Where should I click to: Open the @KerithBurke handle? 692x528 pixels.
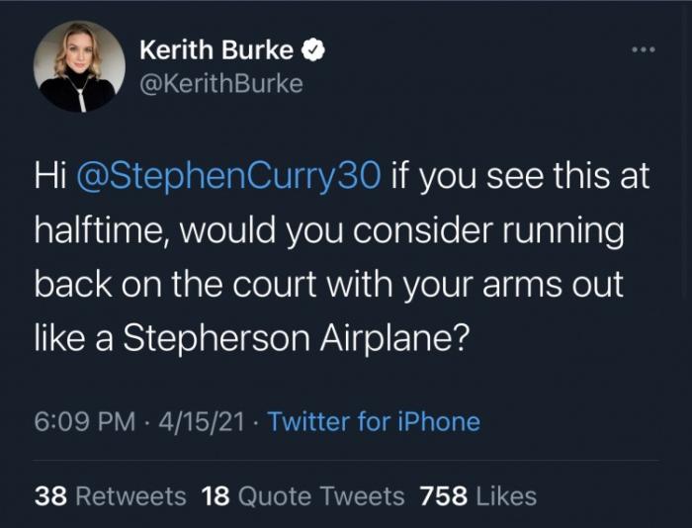pos(221,84)
